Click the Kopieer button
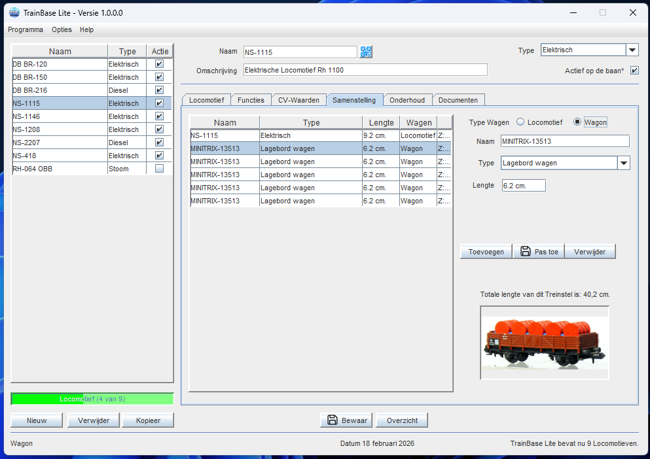 pos(148,420)
